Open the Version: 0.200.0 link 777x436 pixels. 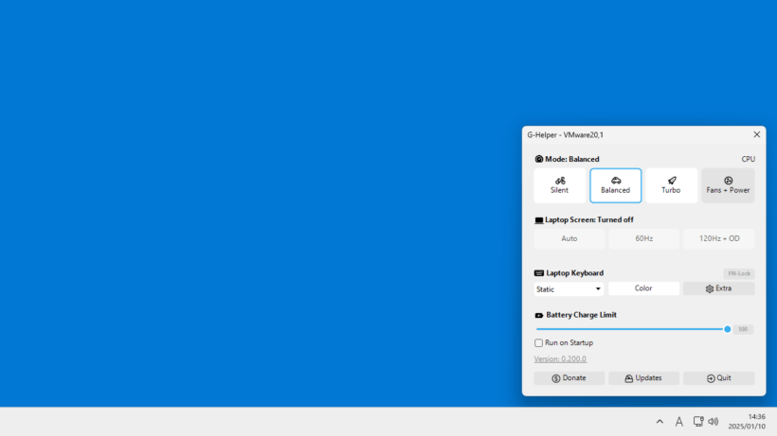560,358
